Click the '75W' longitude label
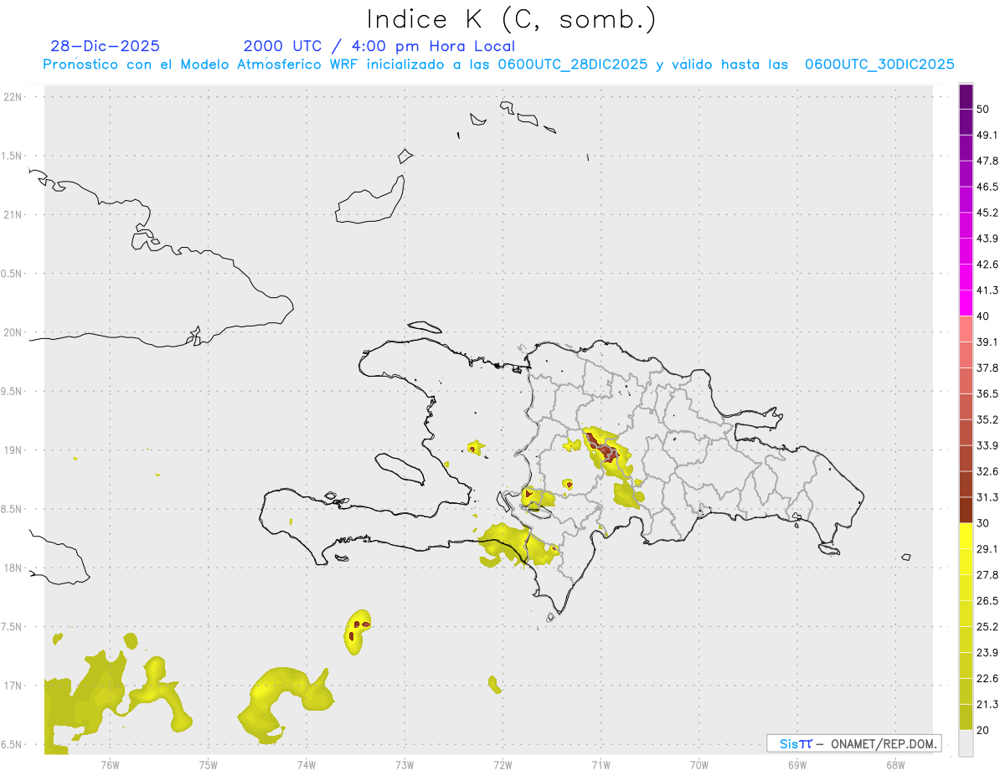 (209, 764)
